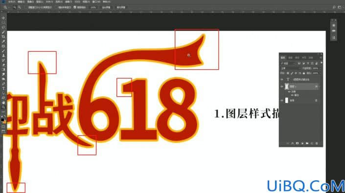Open the search icon at top right
Viewport: 345px width, 193px height.
click(334, 7)
